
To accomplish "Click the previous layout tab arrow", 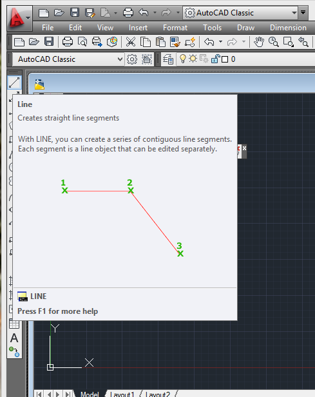I will [x=49, y=394].
